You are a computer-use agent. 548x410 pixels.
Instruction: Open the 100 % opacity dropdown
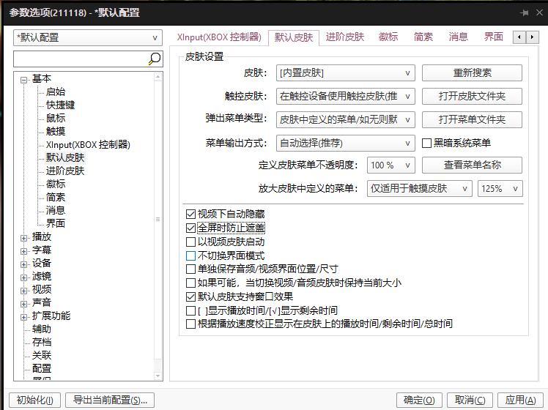[x=390, y=165]
